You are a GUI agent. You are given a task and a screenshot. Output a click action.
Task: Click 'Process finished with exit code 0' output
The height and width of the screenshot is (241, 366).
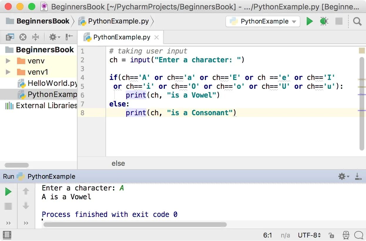pos(110,215)
